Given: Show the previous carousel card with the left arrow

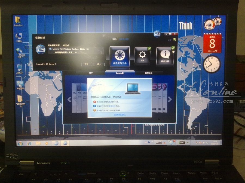Looking at the screenshot, I should tap(69, 99).
